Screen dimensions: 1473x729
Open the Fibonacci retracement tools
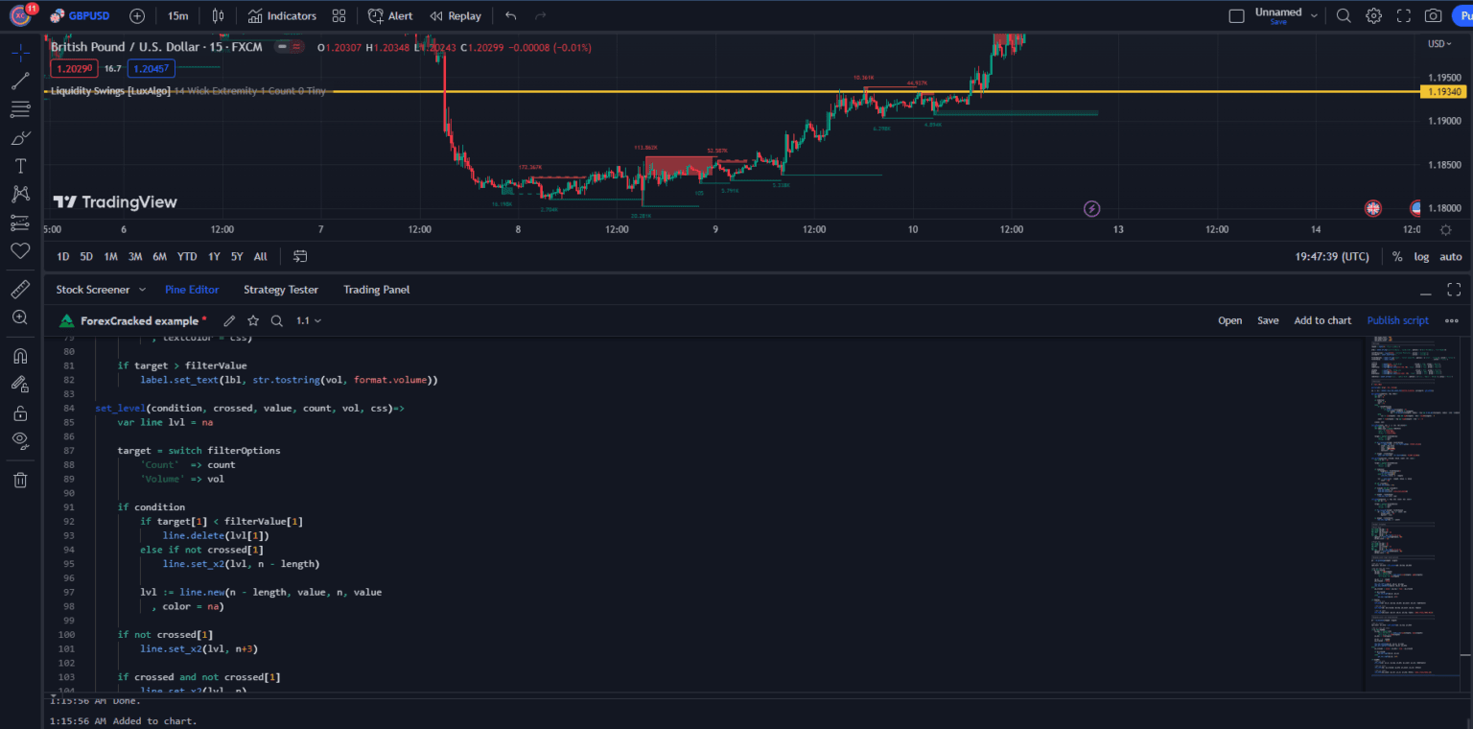coord(19,108)
